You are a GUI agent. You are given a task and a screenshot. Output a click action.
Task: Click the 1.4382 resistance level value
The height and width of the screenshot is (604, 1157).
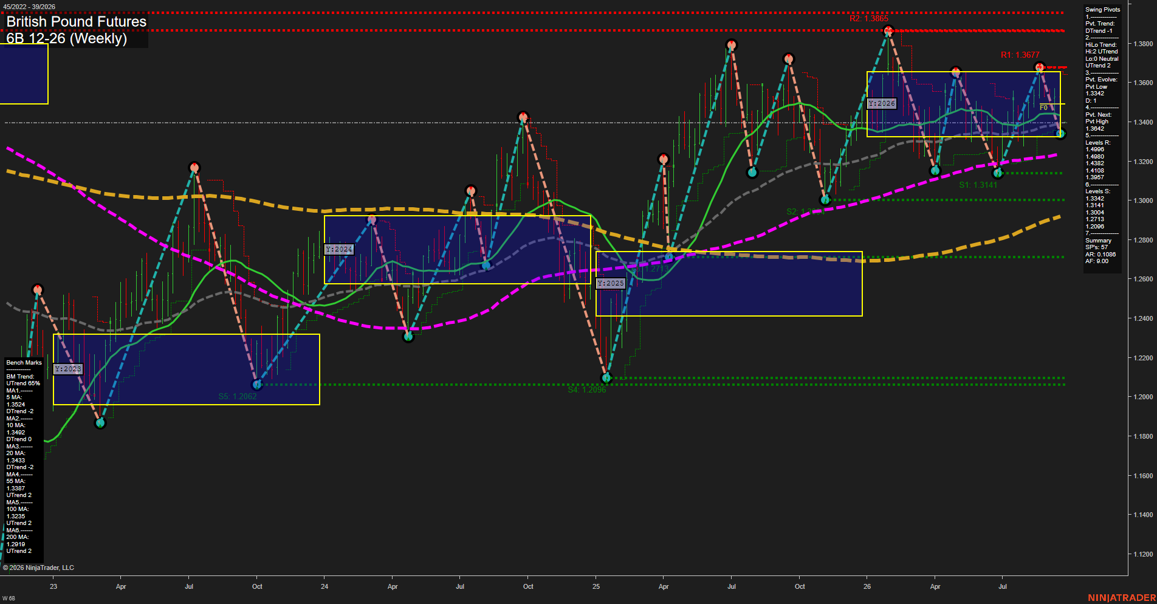[x=1094, y=163]
